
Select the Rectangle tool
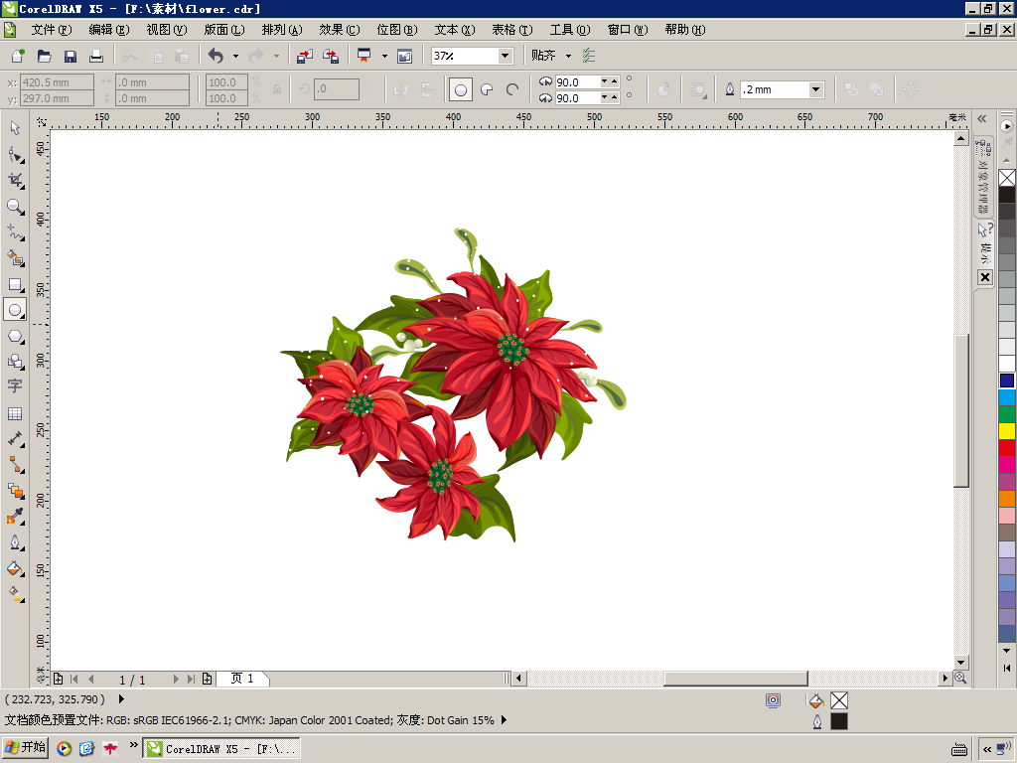15,285
